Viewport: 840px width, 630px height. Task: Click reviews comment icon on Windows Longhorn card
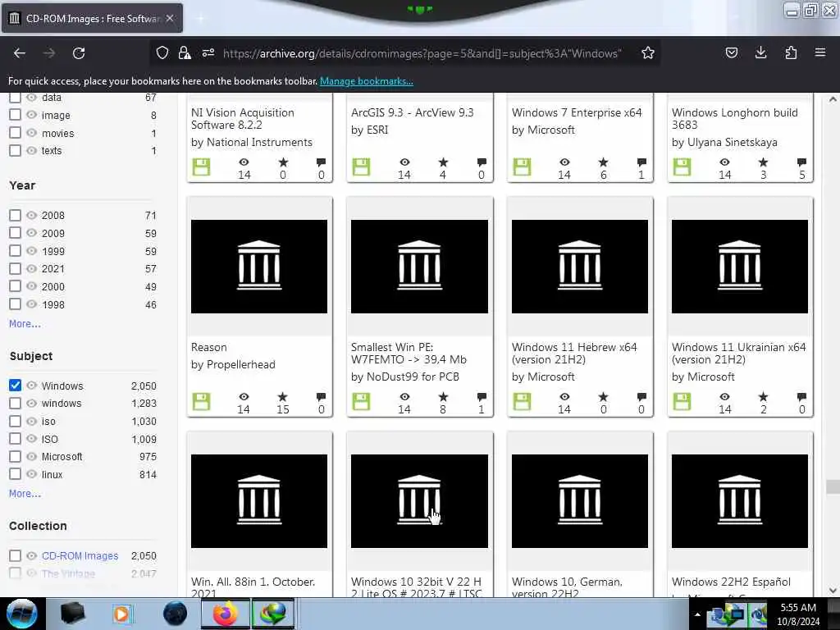click(801, 162)
